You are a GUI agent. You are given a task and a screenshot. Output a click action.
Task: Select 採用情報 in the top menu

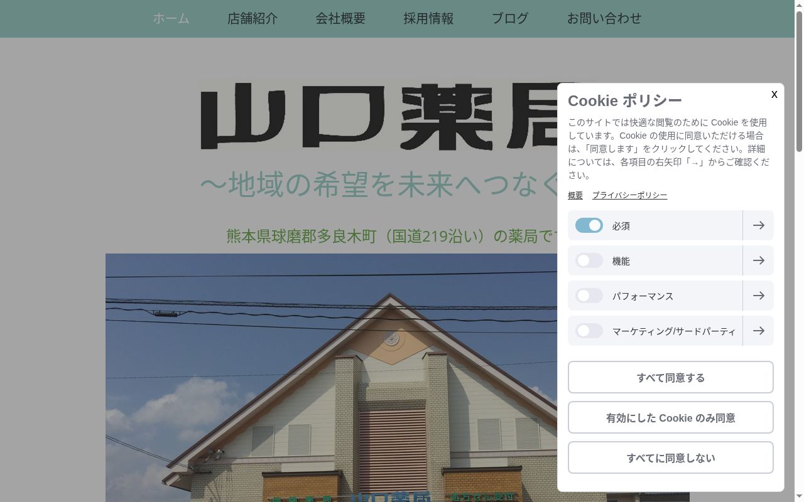pyautogui.click(x=428, y=18)
